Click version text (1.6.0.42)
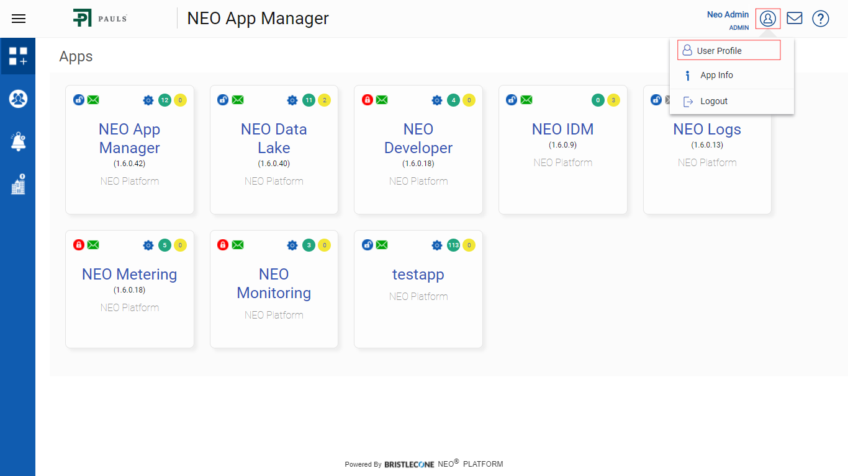Image resolution: width=848 pixels, height=476 pixels. pos(130,164)
